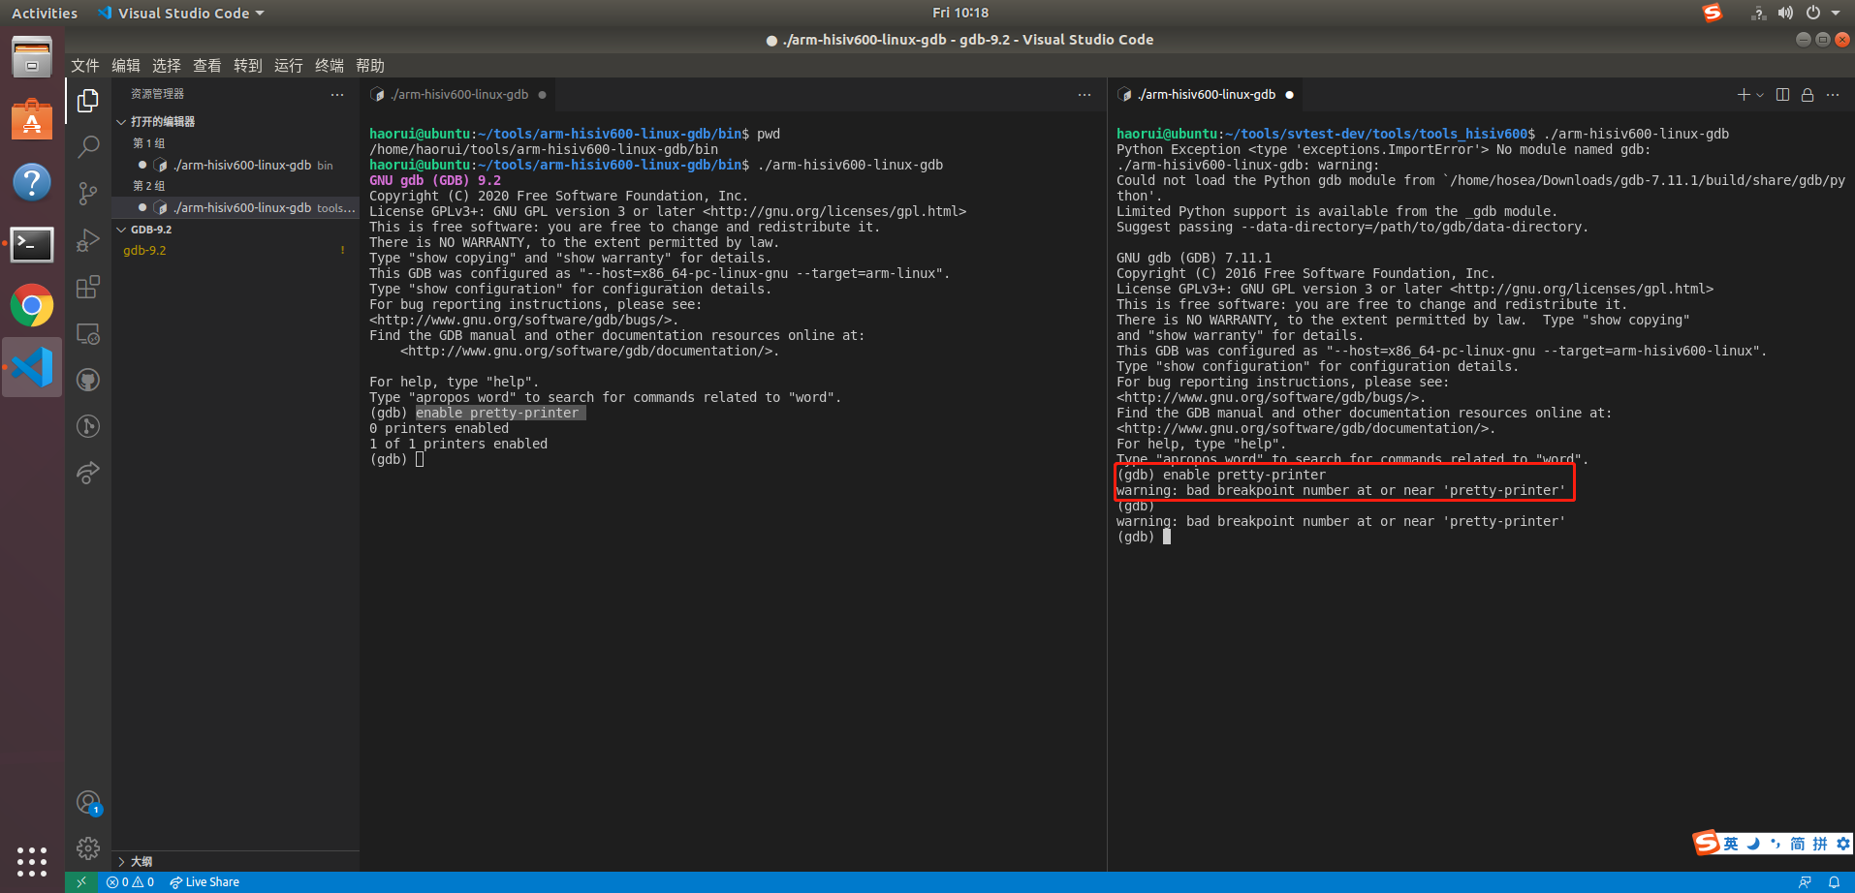Open the power menu icon in the top bar
Screen dimensions: 1855x893
pyautogui.click(x=1813, y=13)
